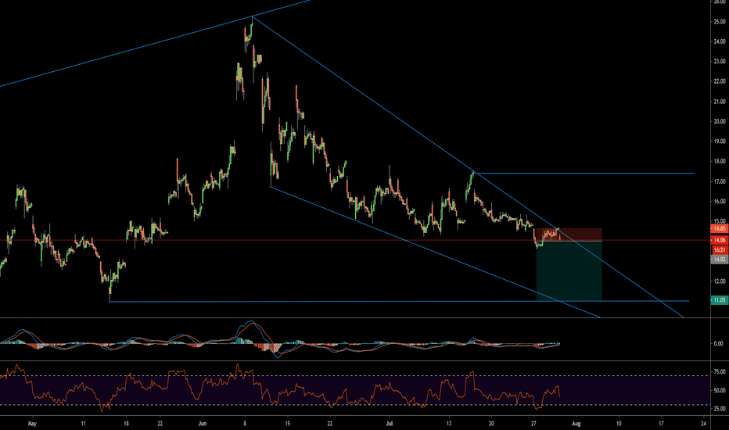Click the 23.00 price axis label
Viewport: 729px width, 430px height.
[720, 61]
